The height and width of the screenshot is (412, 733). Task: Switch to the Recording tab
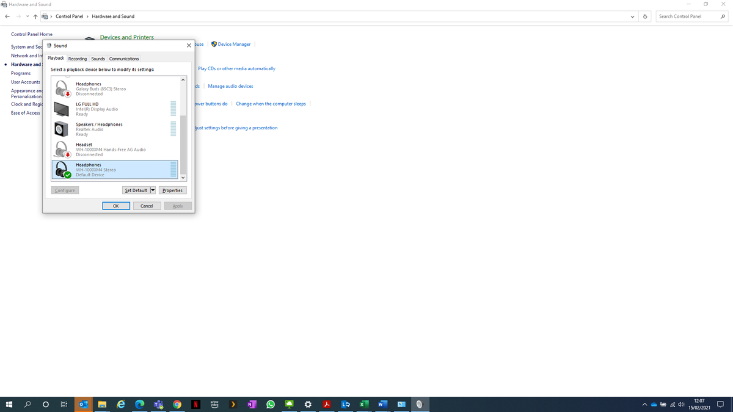pyautogui.click(x=78, y=59)
